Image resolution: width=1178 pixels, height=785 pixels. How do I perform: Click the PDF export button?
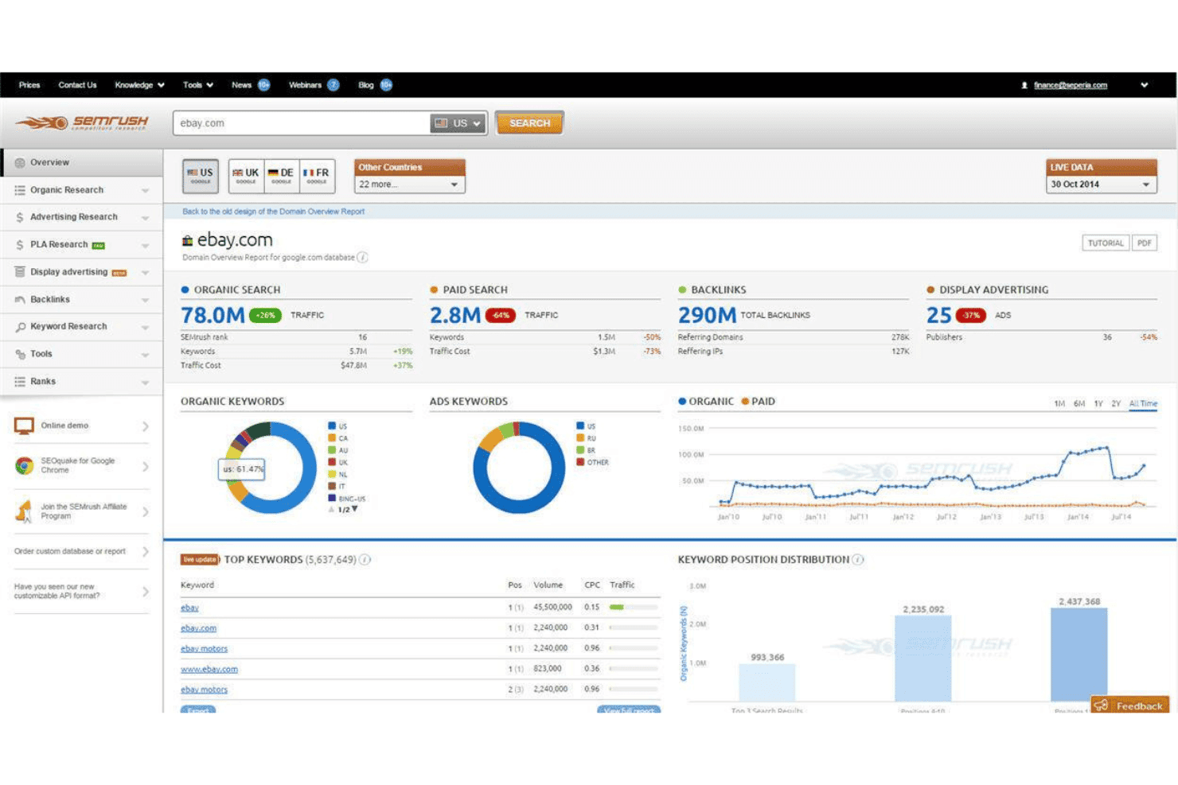pyautogui.click(x=1144, y=243)
